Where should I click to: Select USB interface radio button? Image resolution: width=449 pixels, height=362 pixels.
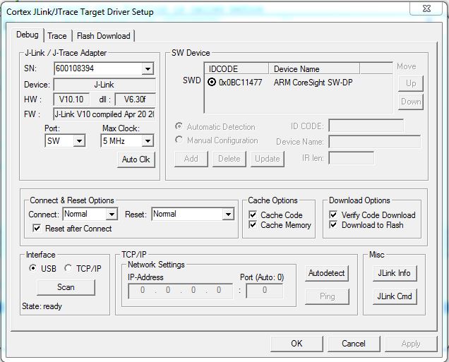click(32, 268)
